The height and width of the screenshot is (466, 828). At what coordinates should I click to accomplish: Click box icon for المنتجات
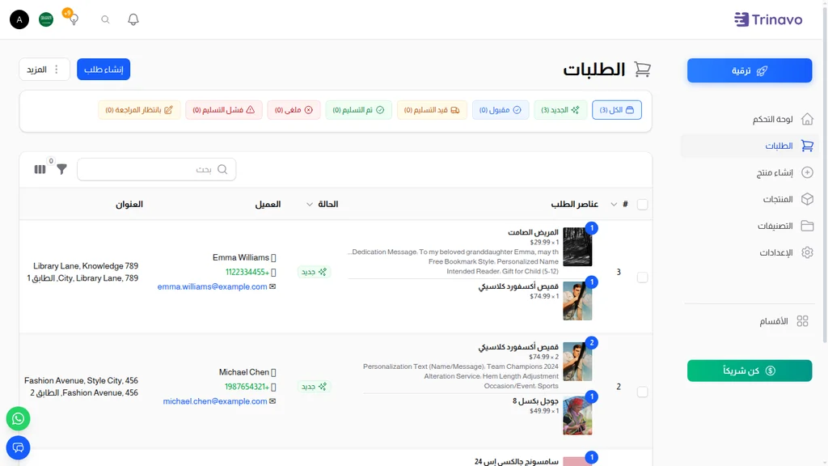point(807,199)
